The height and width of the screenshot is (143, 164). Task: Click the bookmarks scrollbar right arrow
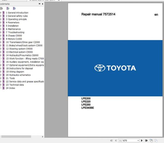[x=42, y=137]
